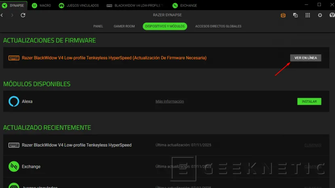Click ACTUALIZADO RECIENTEMENTE heading
Image resolution: width=335 pixels, height=188 pixels.
point(47,128)
